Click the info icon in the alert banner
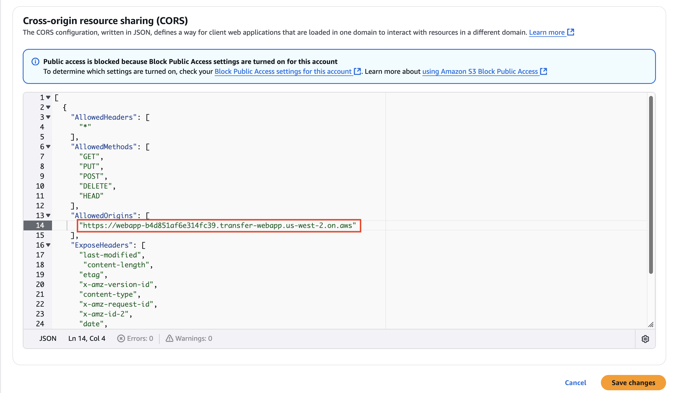Screen dimensions: 674x393 pyautogui.click(x=35, y=61)
